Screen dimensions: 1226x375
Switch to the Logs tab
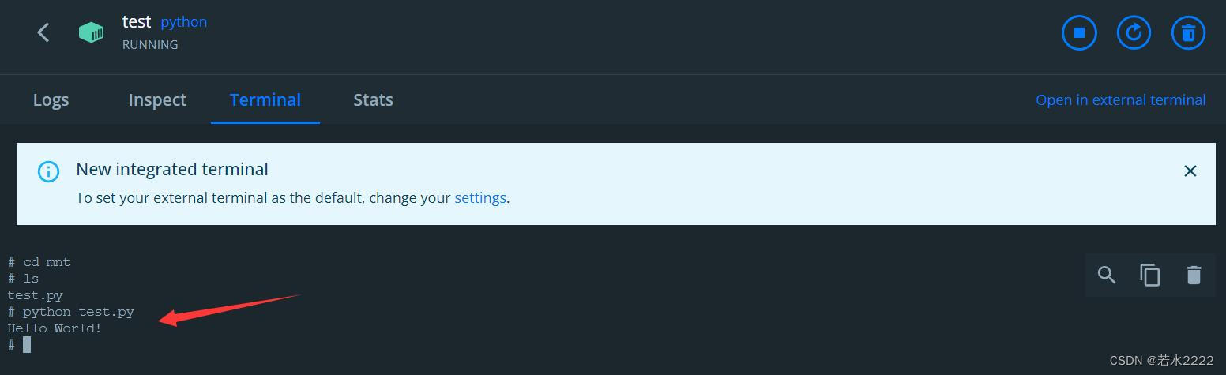coord(51,99)
